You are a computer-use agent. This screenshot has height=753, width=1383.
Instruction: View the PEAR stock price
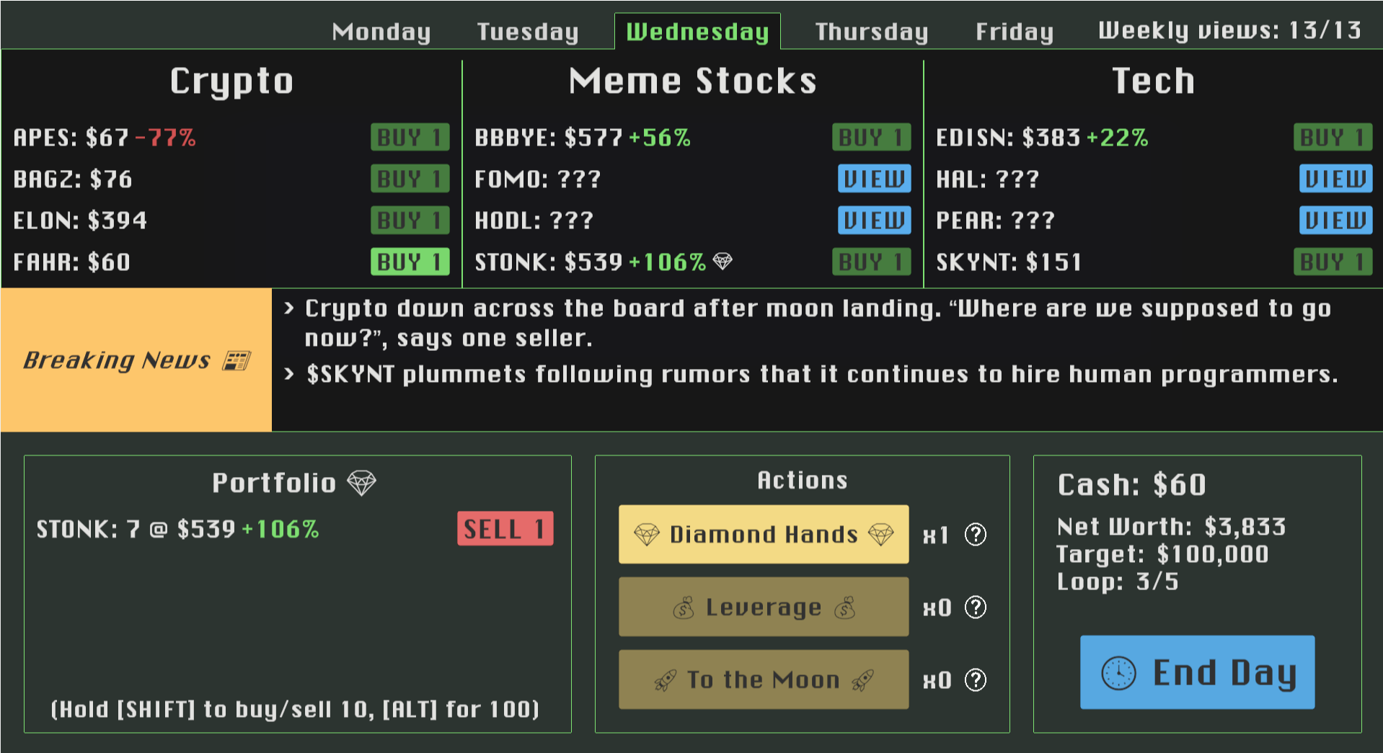(x=1335, y=220)
